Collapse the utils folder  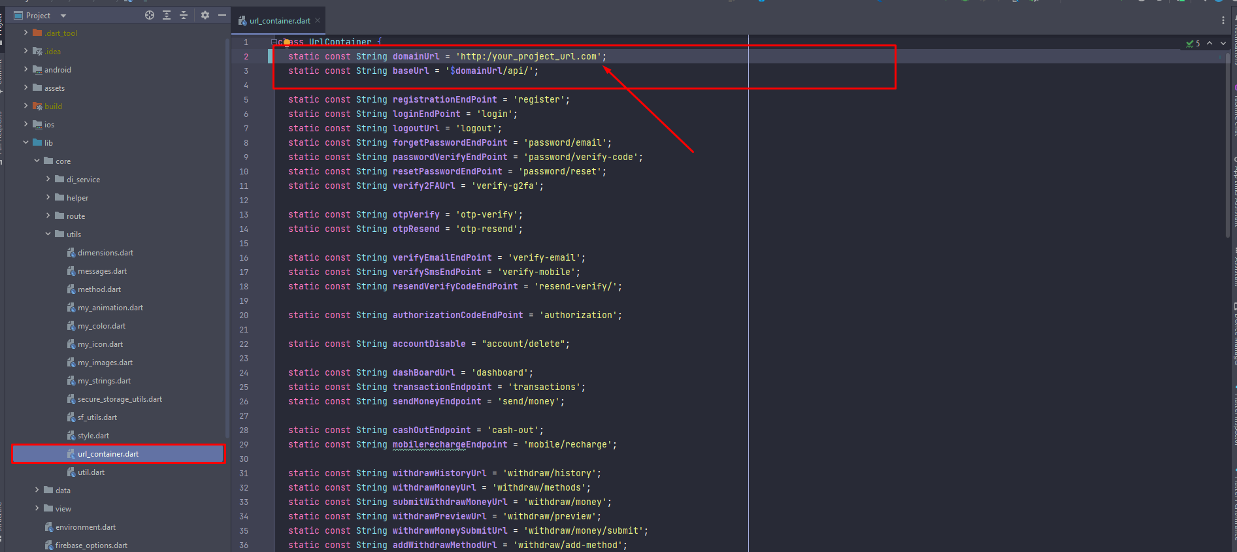click(x=48, y=234)
